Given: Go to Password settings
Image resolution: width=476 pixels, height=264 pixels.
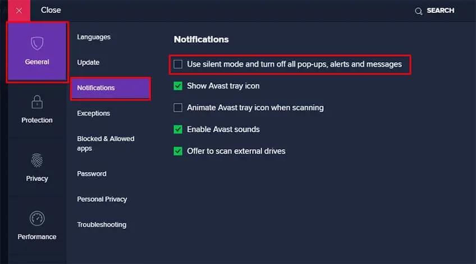Looking at the screenshot, I should (91, 174).
